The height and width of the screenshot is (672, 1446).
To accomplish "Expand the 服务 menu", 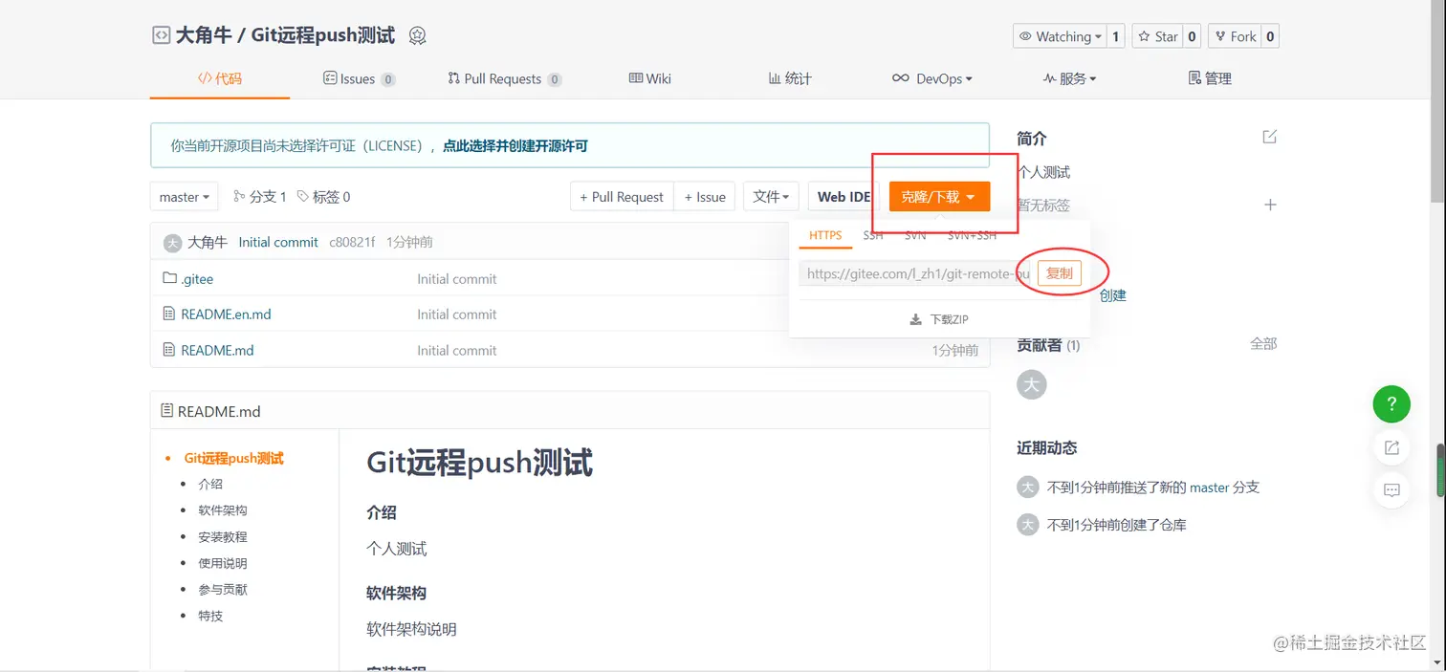I will click(1069, 78).
